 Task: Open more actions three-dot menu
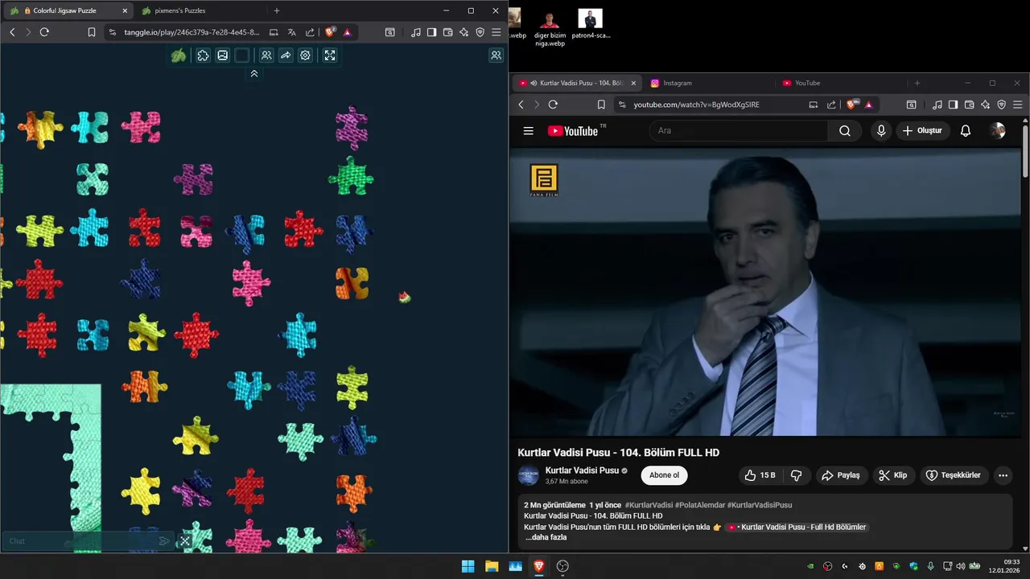[x=1003, y=475]
